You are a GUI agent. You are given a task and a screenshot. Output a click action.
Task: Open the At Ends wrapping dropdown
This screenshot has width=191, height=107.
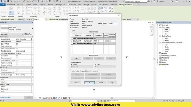coord(105,67)
